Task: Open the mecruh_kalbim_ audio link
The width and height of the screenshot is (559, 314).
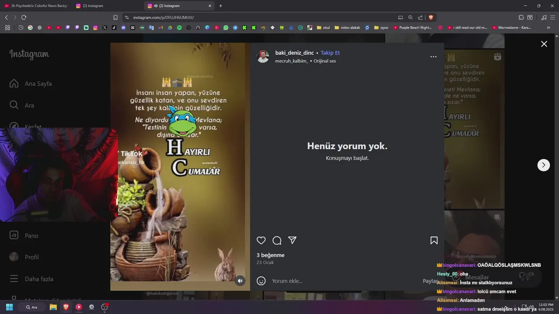Action: tap(291, 61)
